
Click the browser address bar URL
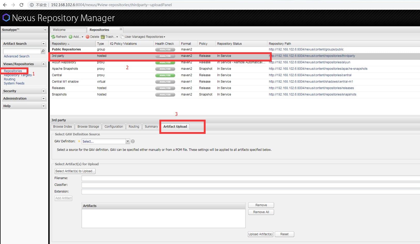pyautogui.click(x=111, y=5)
